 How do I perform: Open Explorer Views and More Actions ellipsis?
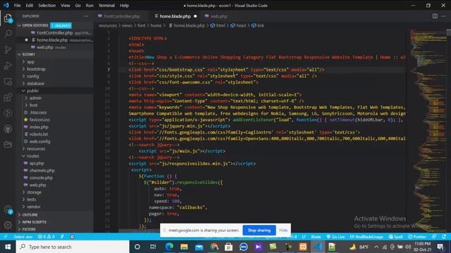[86, 16]
